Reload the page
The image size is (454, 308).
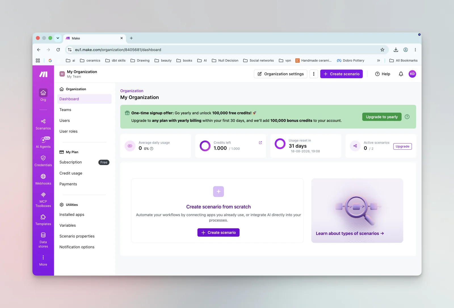58,50
